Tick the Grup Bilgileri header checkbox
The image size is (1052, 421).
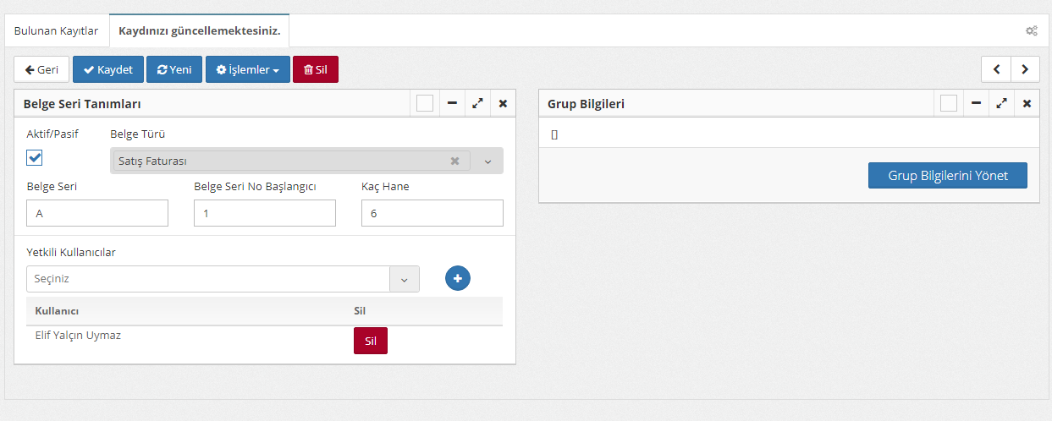pos(949,103)
